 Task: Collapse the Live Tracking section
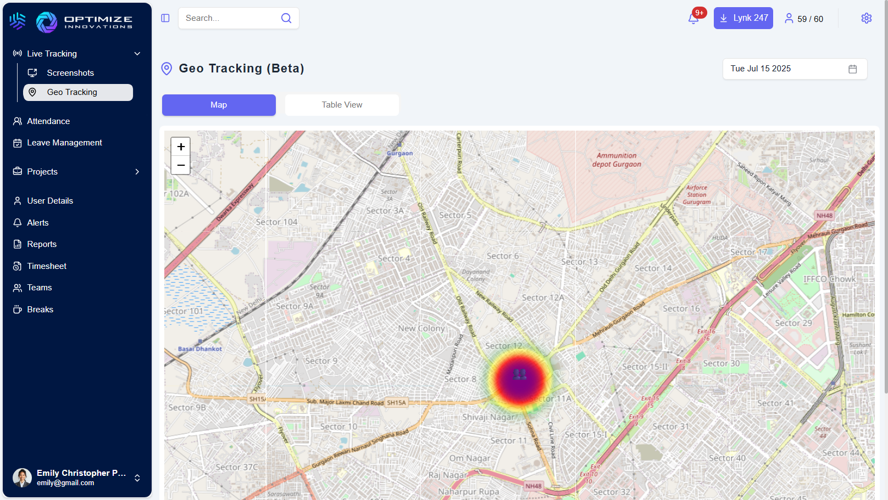pos(137,54)
